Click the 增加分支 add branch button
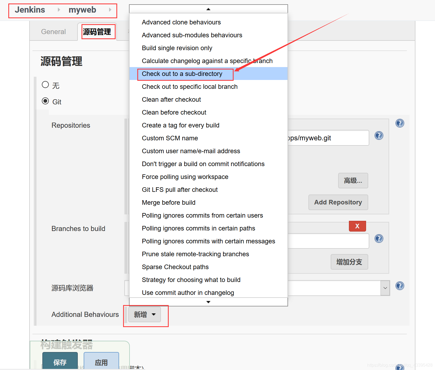 [x=349, y=262]
